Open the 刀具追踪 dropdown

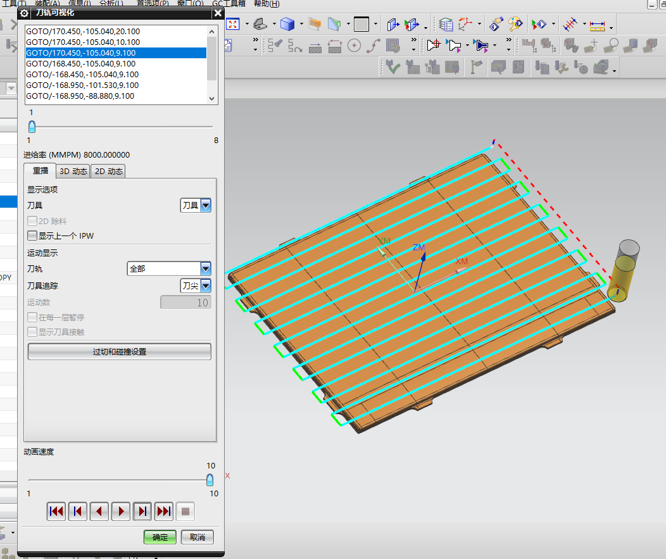tap(196, 286)
